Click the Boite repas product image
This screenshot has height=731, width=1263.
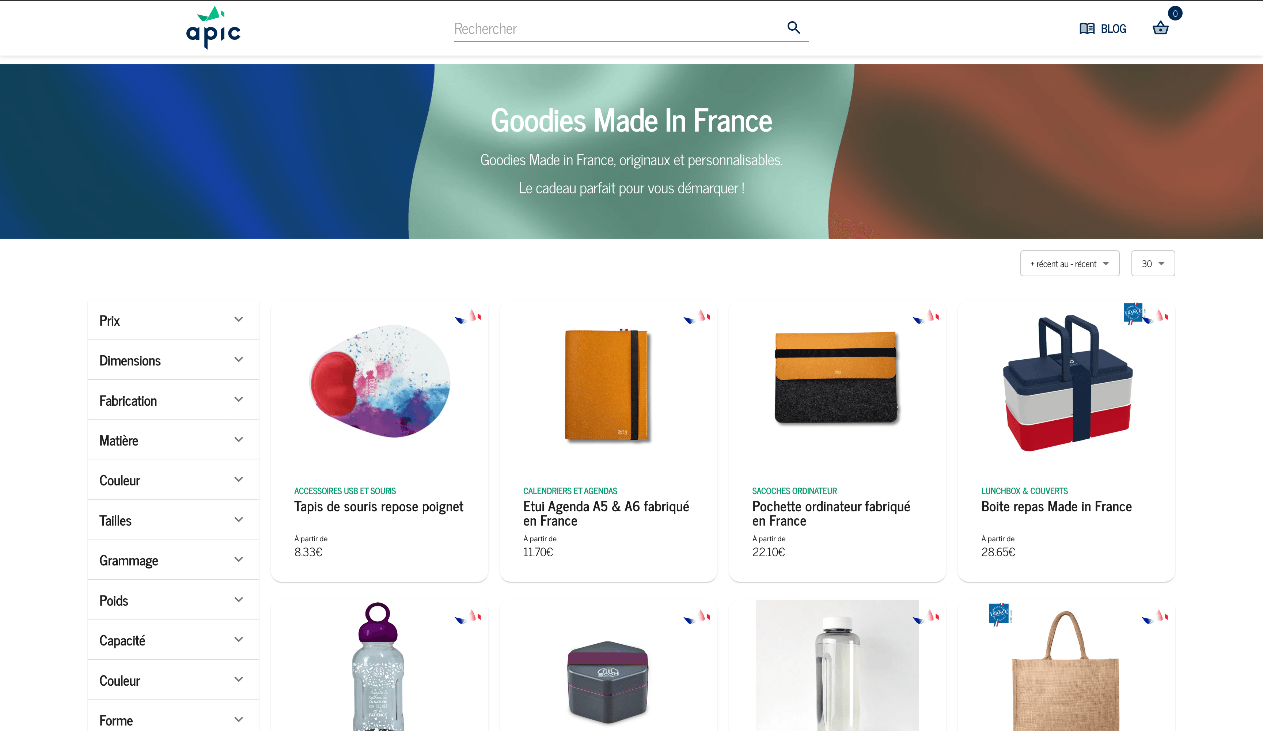tap(1067, 383)
